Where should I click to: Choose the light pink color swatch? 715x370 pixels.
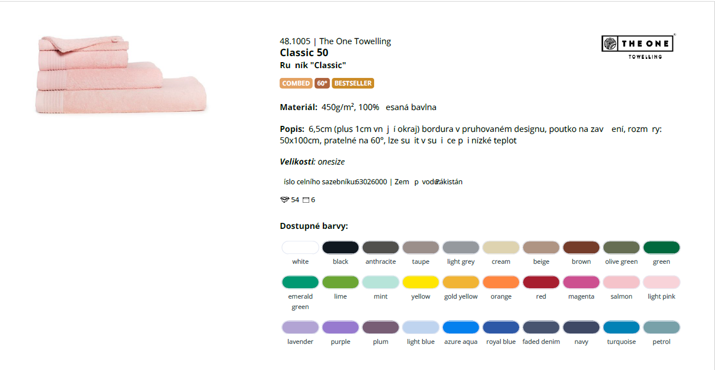[x=662, y=282]
